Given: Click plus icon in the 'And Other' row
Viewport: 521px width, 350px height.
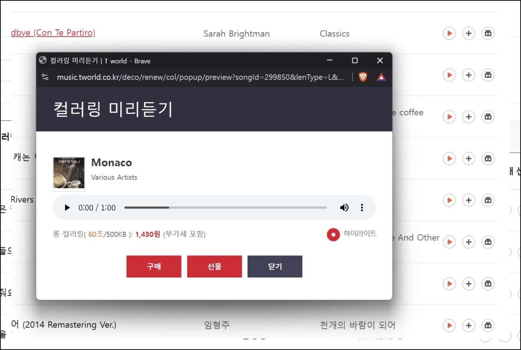Looking at the screenshot, I should click(468, 242).
